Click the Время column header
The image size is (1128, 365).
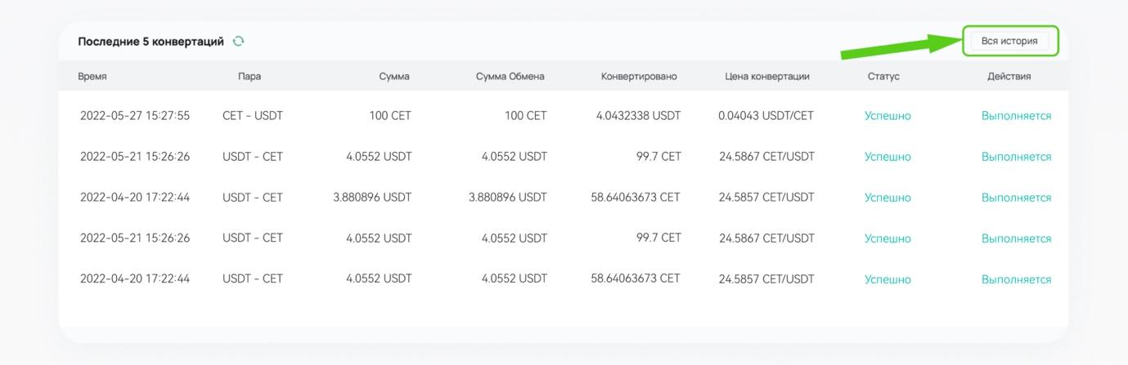click(92, 76)
